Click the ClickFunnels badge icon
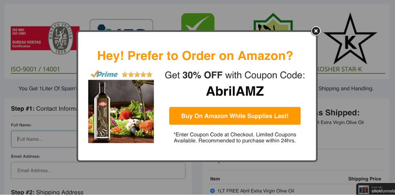The height and width of the screenshot is (195, 395). [374, 189]
